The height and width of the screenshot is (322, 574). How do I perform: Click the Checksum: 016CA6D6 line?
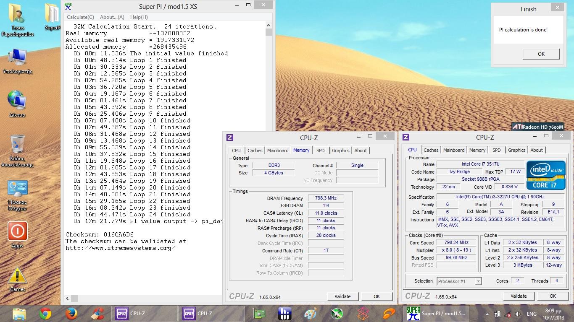[x=99, y=234]
